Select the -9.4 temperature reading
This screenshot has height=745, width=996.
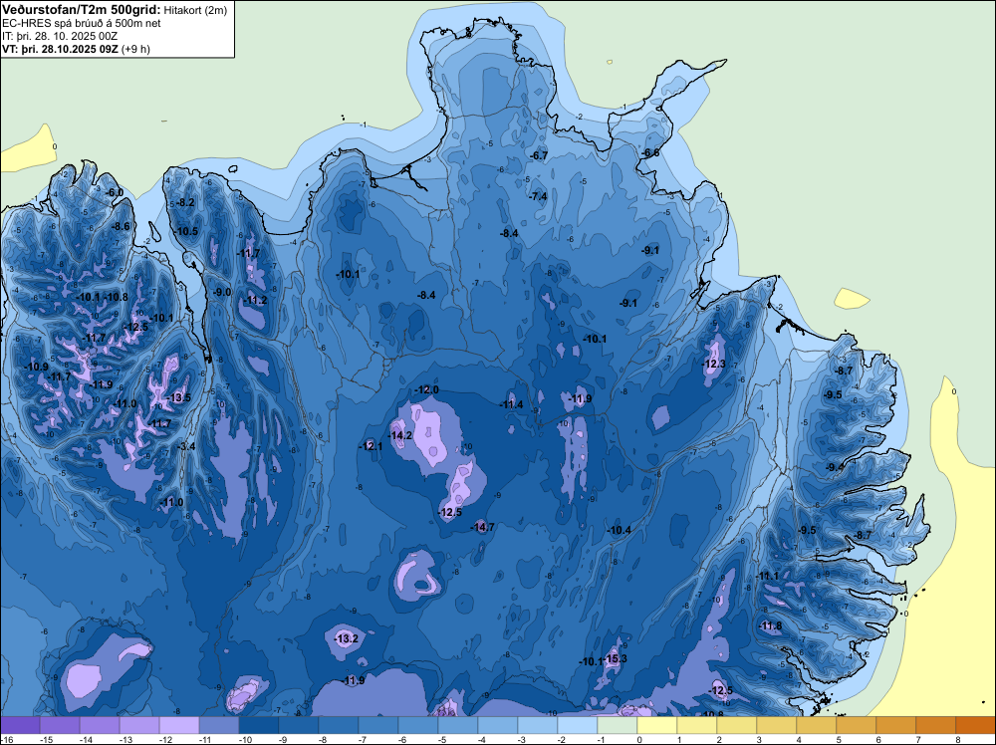point(834,467)
